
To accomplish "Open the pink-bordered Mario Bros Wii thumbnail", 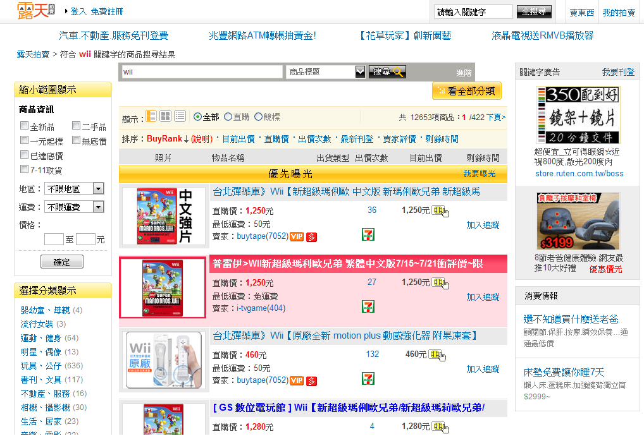I will (163, 287).
